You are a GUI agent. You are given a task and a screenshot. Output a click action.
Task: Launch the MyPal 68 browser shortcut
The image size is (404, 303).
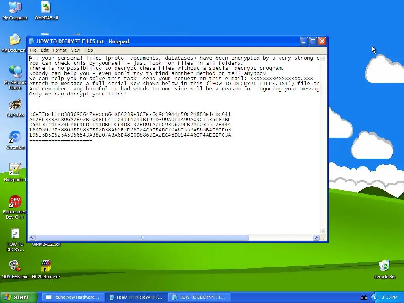click(x=15, y=108)
